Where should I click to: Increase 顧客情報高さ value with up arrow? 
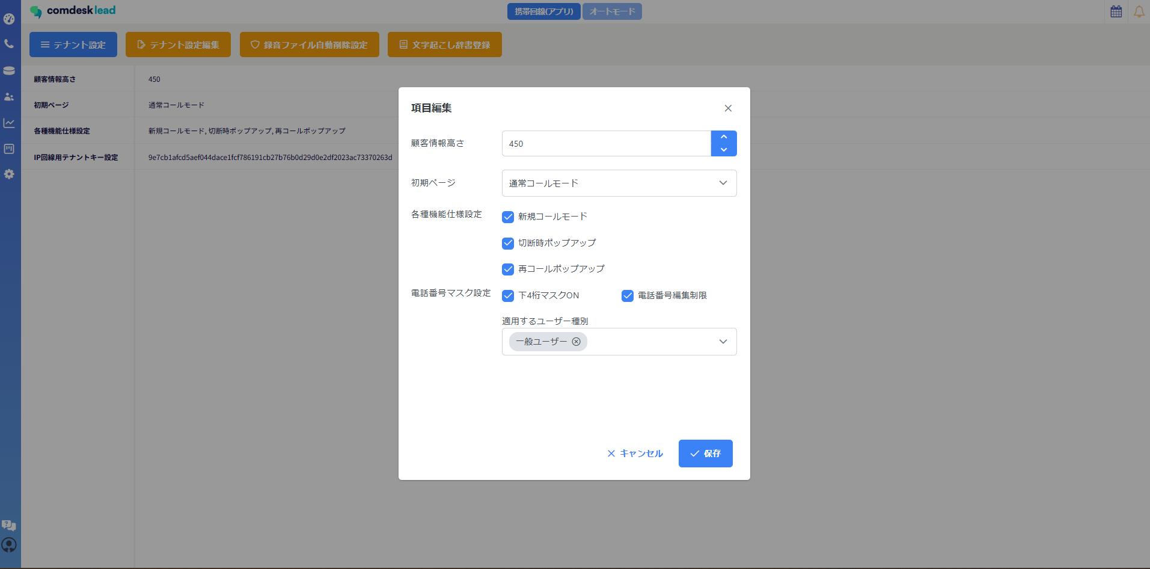(x=724, y=137)
